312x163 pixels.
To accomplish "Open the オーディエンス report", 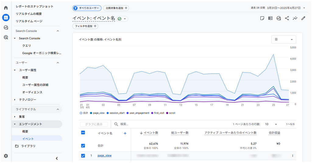I will point(32,92).
